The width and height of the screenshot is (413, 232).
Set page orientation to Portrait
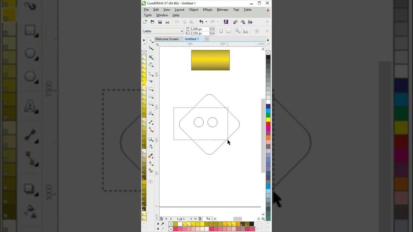coord(221,31)
